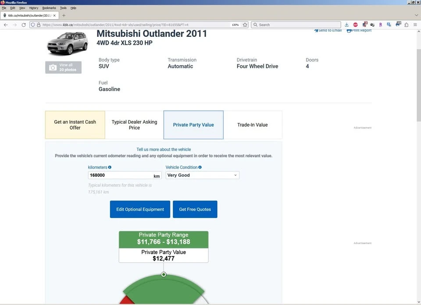The width and height of the screenshot is (421, 305).
Task: Close the kbb.ca browser tab
Action: pos(54,16)
